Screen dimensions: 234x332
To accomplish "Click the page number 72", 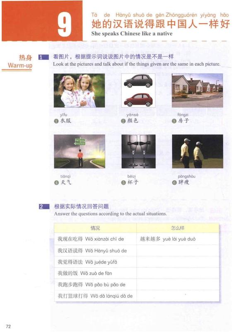I will point(8,326).
